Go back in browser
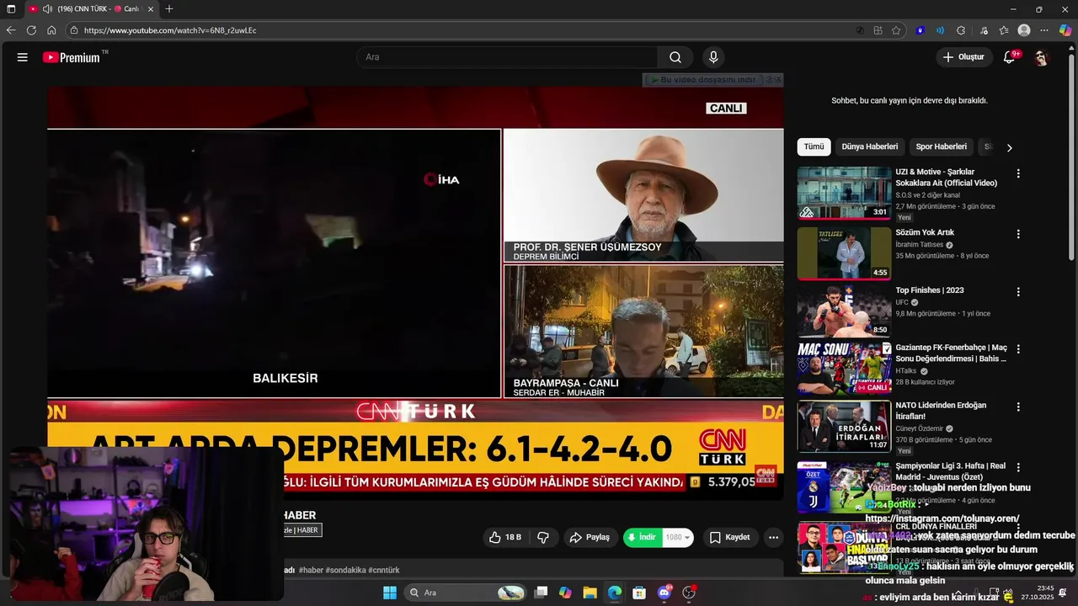Viewport: 1078px width, 606px height. coord(11,30)
